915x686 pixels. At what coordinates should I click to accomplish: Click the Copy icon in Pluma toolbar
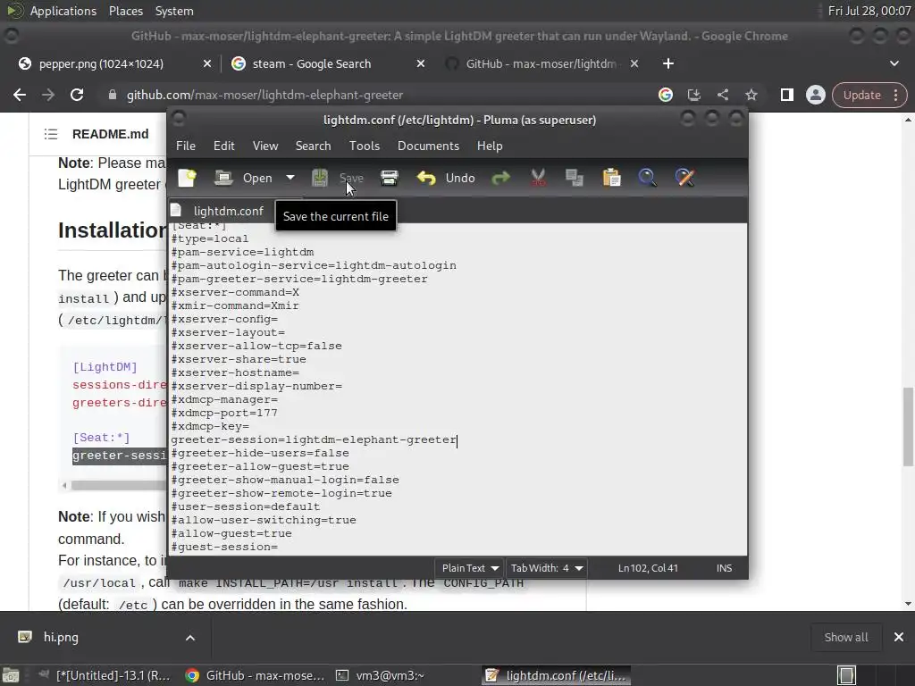(x=575, y=178)
